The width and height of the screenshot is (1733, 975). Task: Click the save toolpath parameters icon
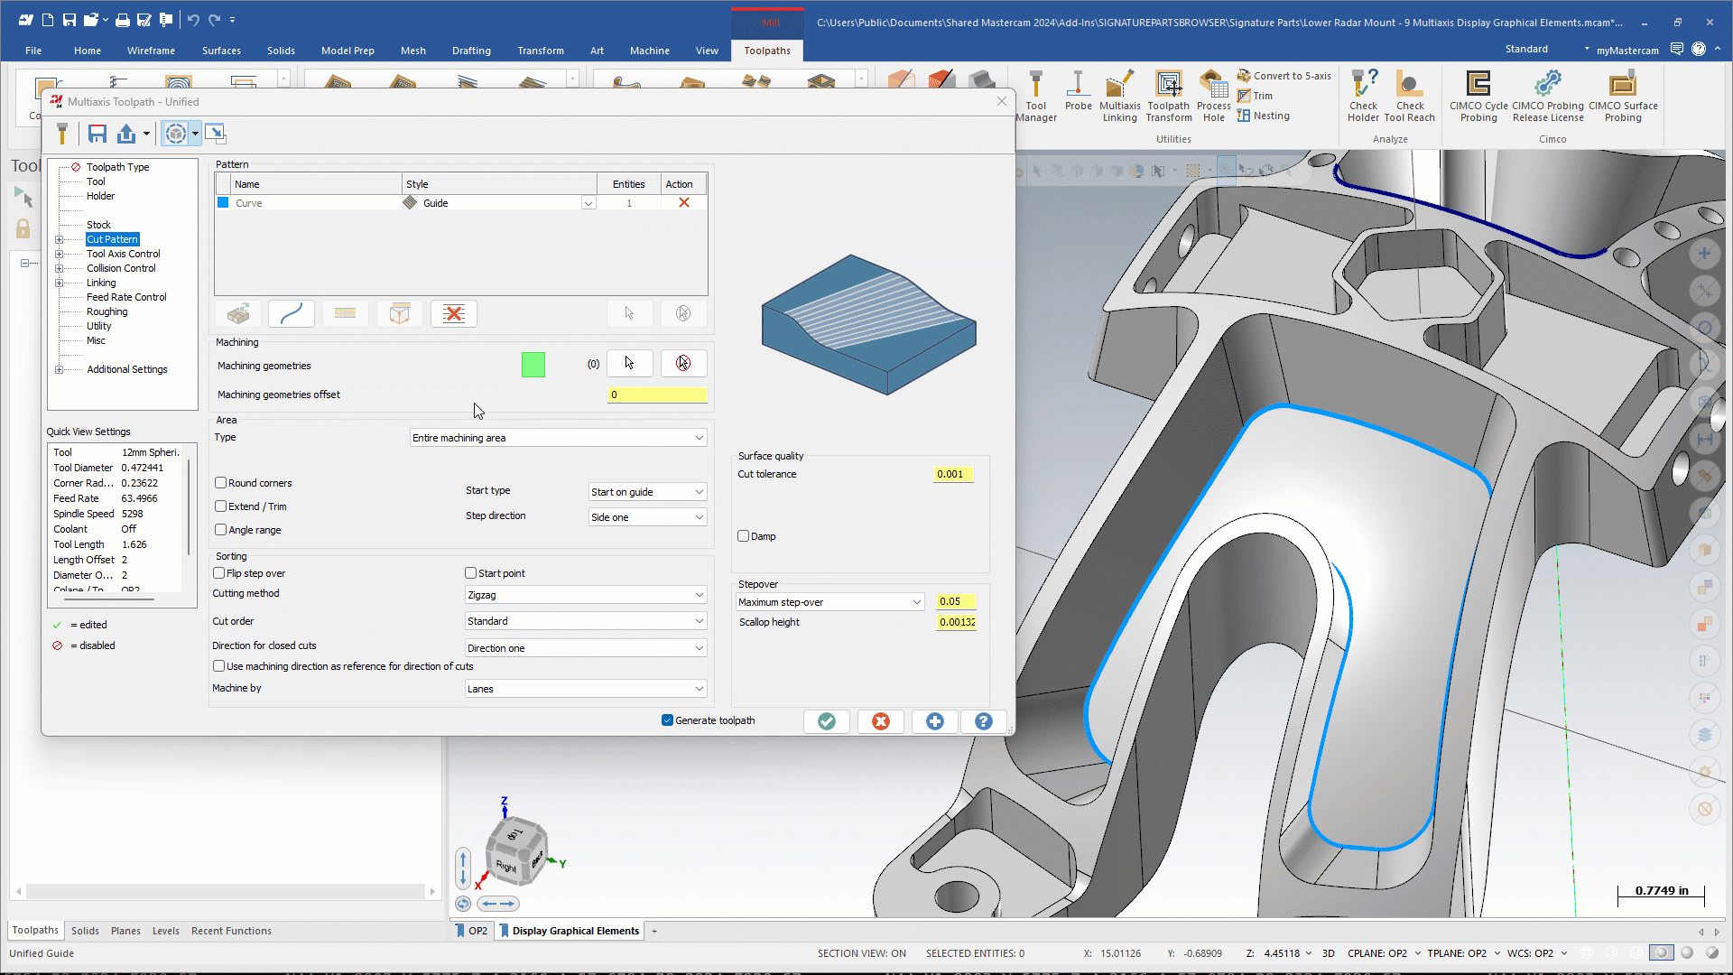(97, 135)
